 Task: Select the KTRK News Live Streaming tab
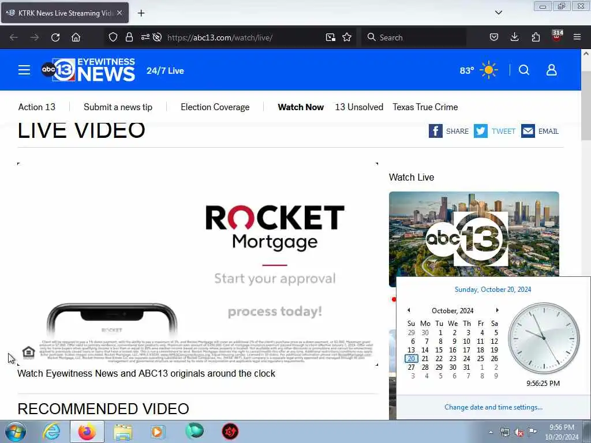[65, 13]
